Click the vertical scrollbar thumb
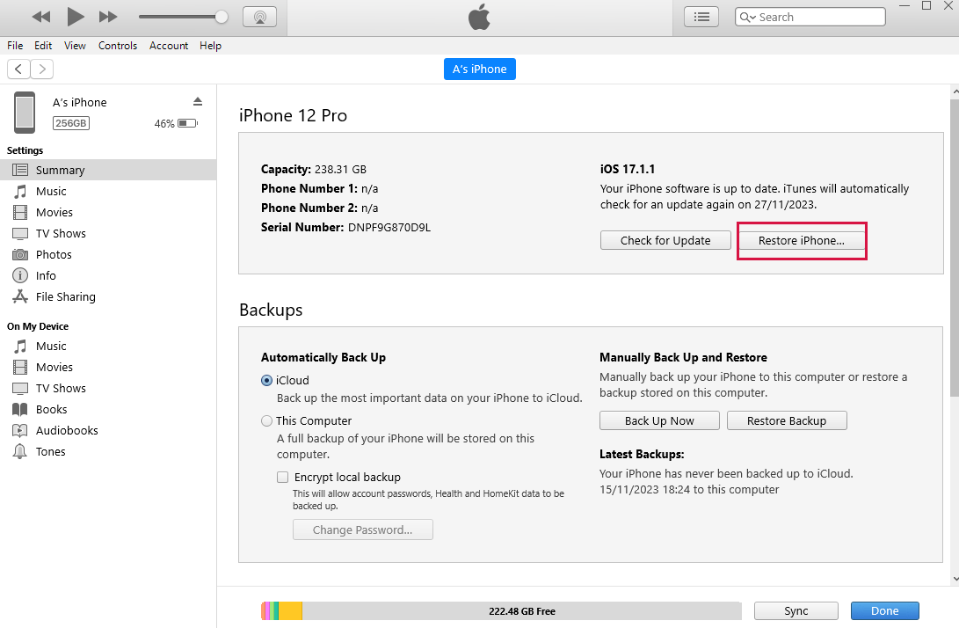 tap(955, 248)
